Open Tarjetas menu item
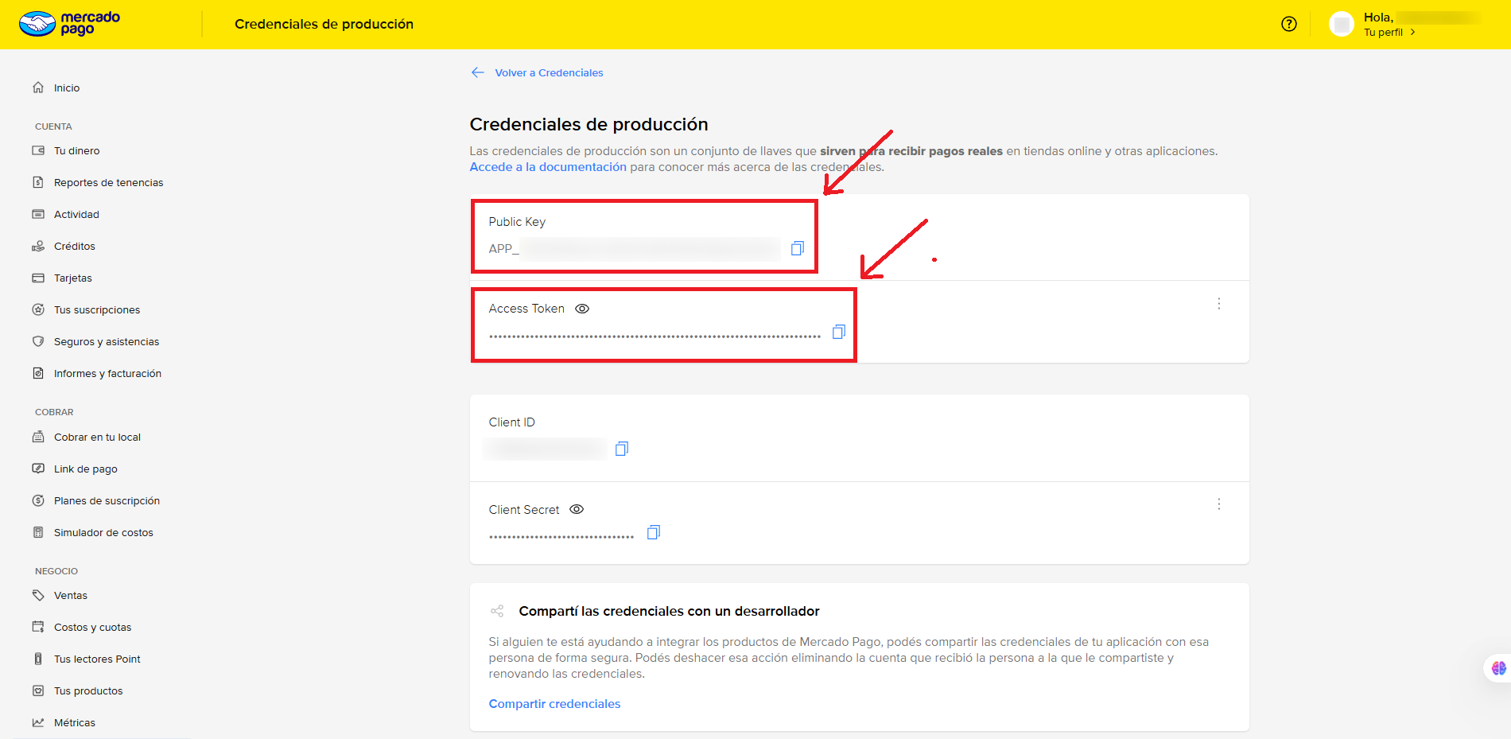 click(73, 278)
